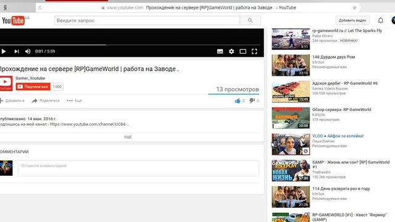Reload the page with refresh icon
The width and height of the screenshot is (395, 222).
[39, 8]
